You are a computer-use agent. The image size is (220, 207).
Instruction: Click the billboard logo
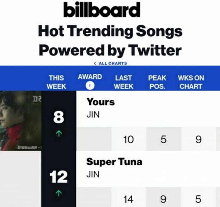[x=102, y=10]
